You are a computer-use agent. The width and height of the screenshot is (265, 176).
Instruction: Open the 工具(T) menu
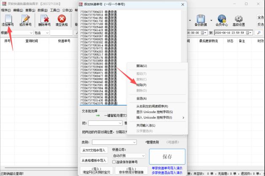(x=55, y=10)
